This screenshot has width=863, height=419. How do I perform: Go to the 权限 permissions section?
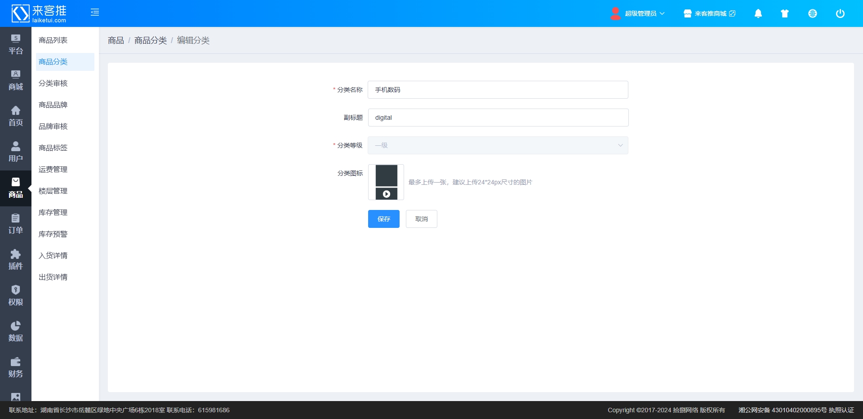click(16, 296)
